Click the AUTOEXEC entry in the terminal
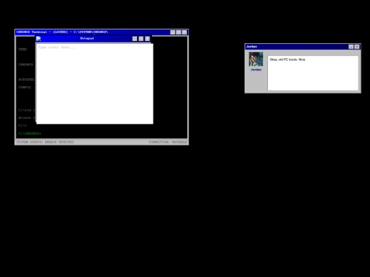This screenshot has height=277, width=370. (27, 79)
